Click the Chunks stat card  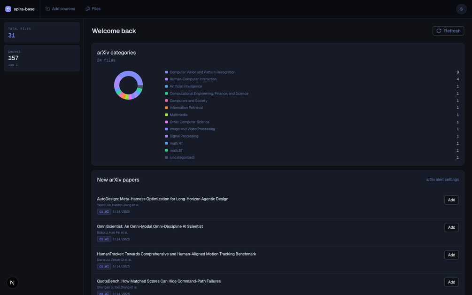[x=42, y=58]
